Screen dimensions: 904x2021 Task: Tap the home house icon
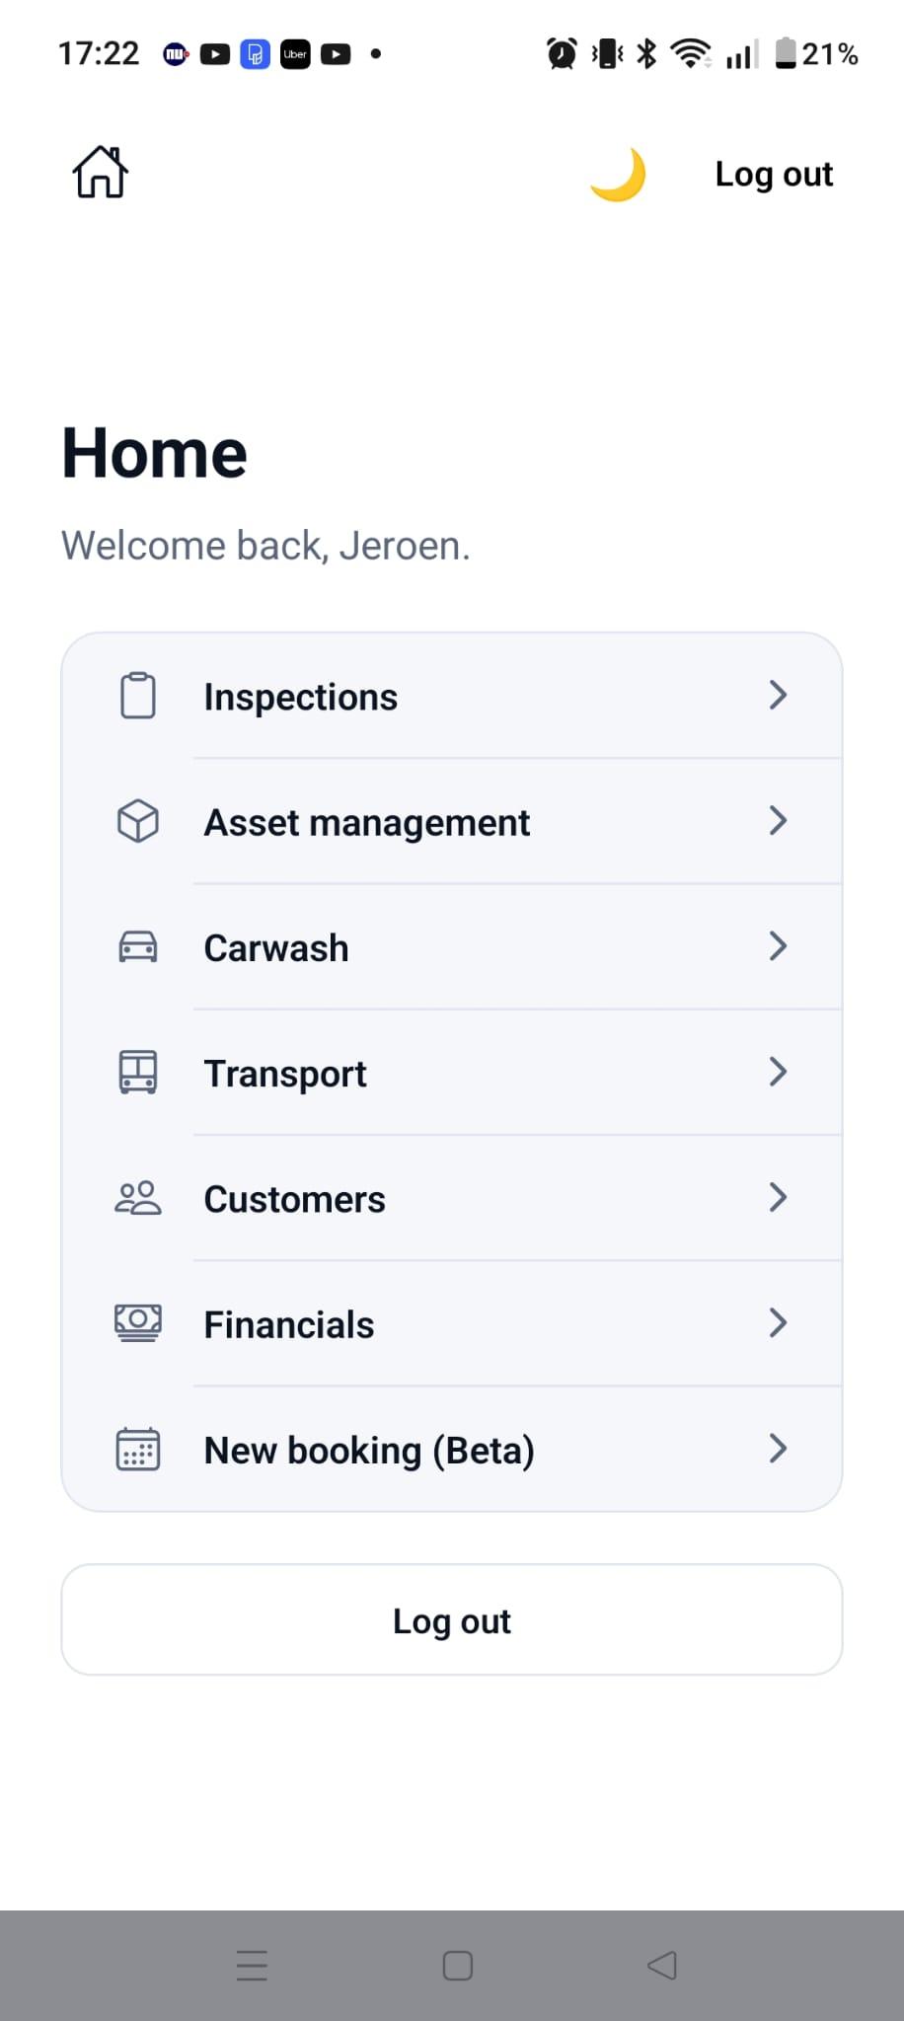[101, 173]
